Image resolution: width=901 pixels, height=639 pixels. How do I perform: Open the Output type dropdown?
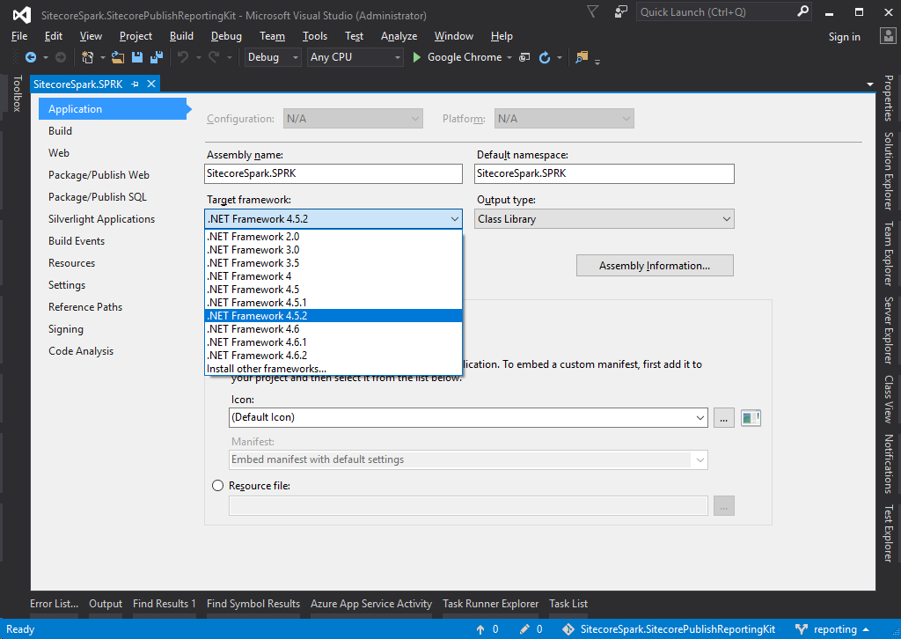[604, 219]
